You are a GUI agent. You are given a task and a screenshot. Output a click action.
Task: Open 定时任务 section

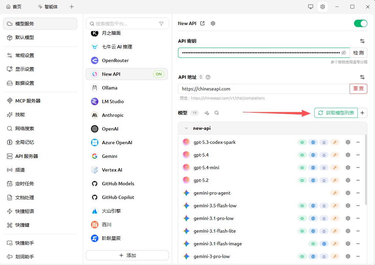coord(40,184)
